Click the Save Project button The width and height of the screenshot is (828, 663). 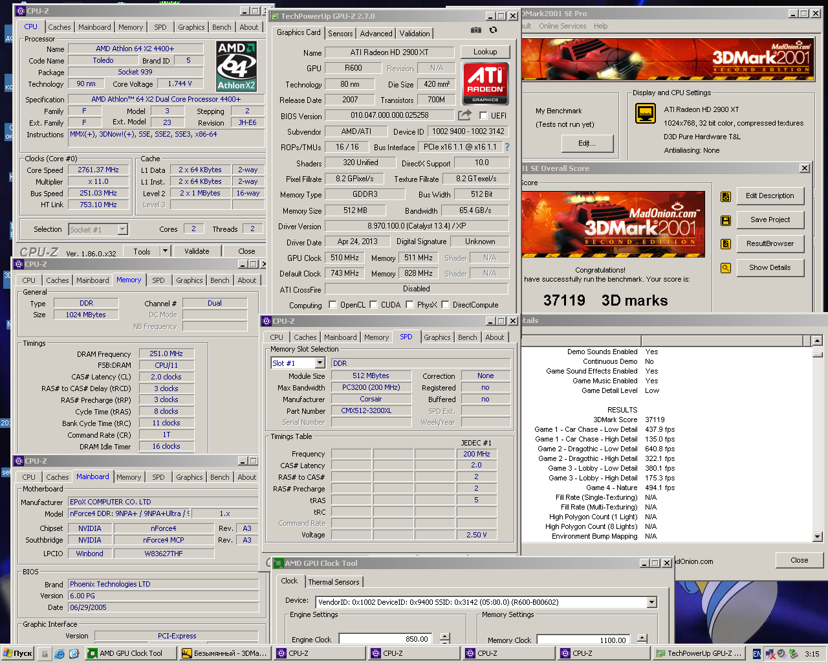[770, 219]
